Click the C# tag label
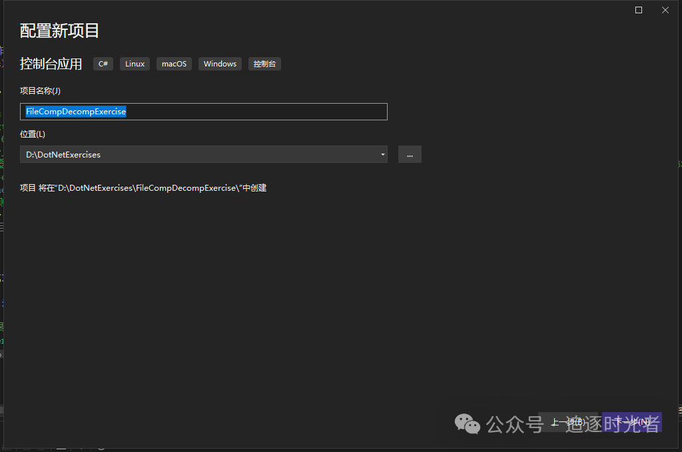 tap(103, 64)
